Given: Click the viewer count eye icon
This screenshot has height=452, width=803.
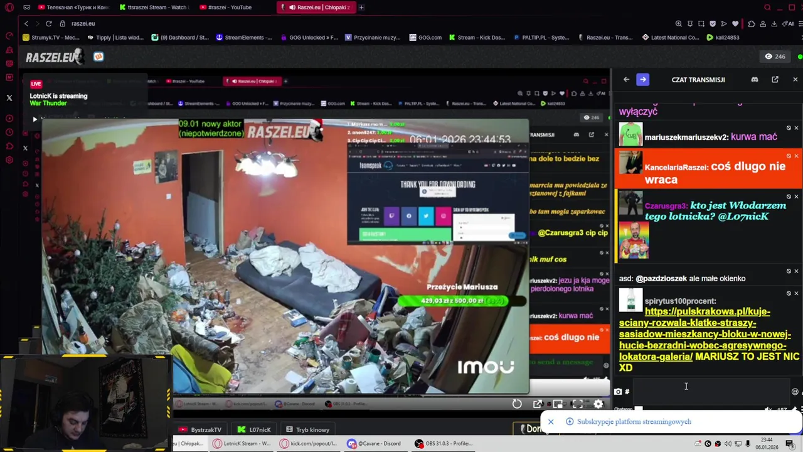Looking at the screenshot, I should [x=768, y=56].
